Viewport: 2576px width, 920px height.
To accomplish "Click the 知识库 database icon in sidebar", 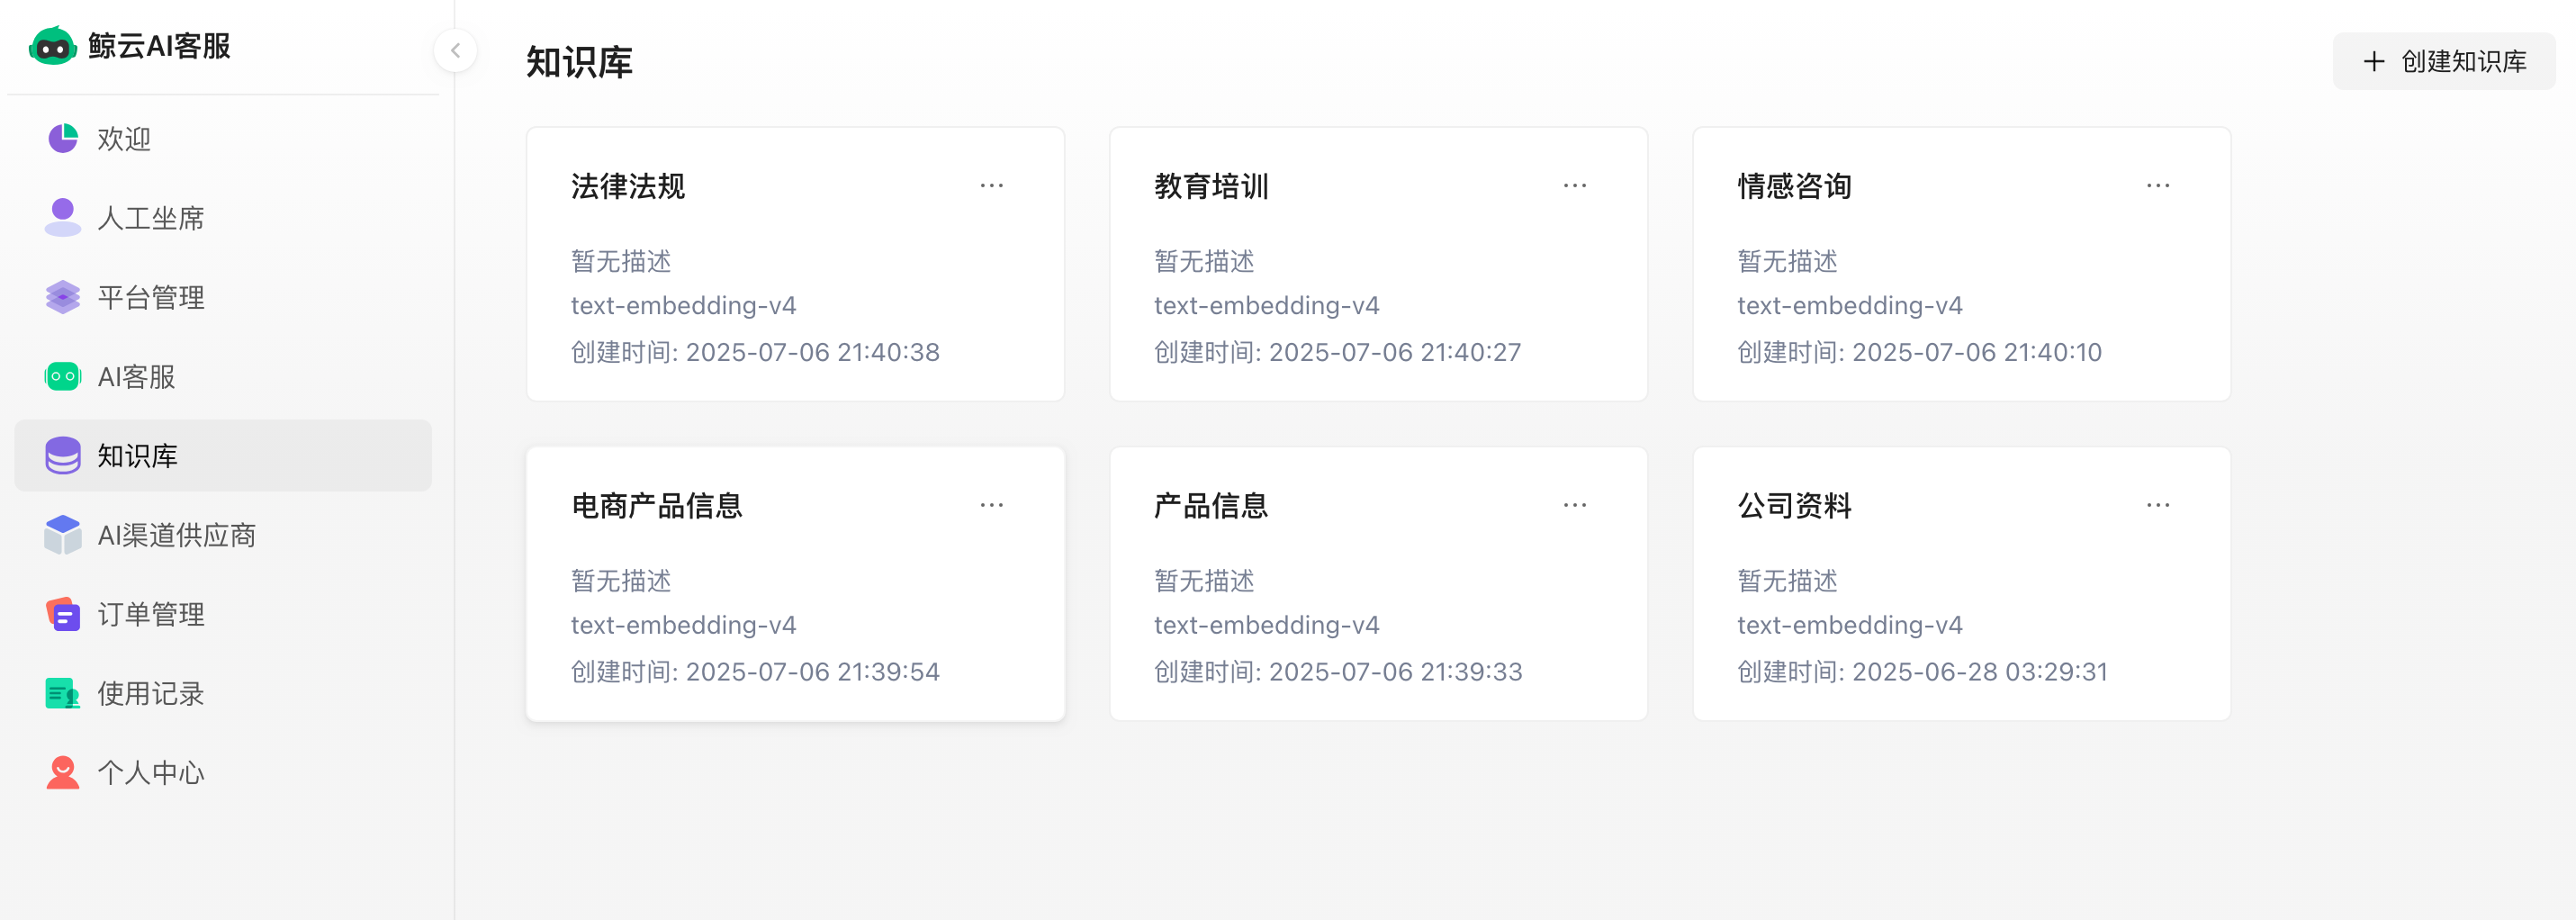I will (63, 455).
